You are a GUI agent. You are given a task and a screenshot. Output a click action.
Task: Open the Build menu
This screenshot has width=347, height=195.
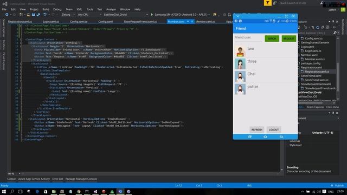click(46, 9)
